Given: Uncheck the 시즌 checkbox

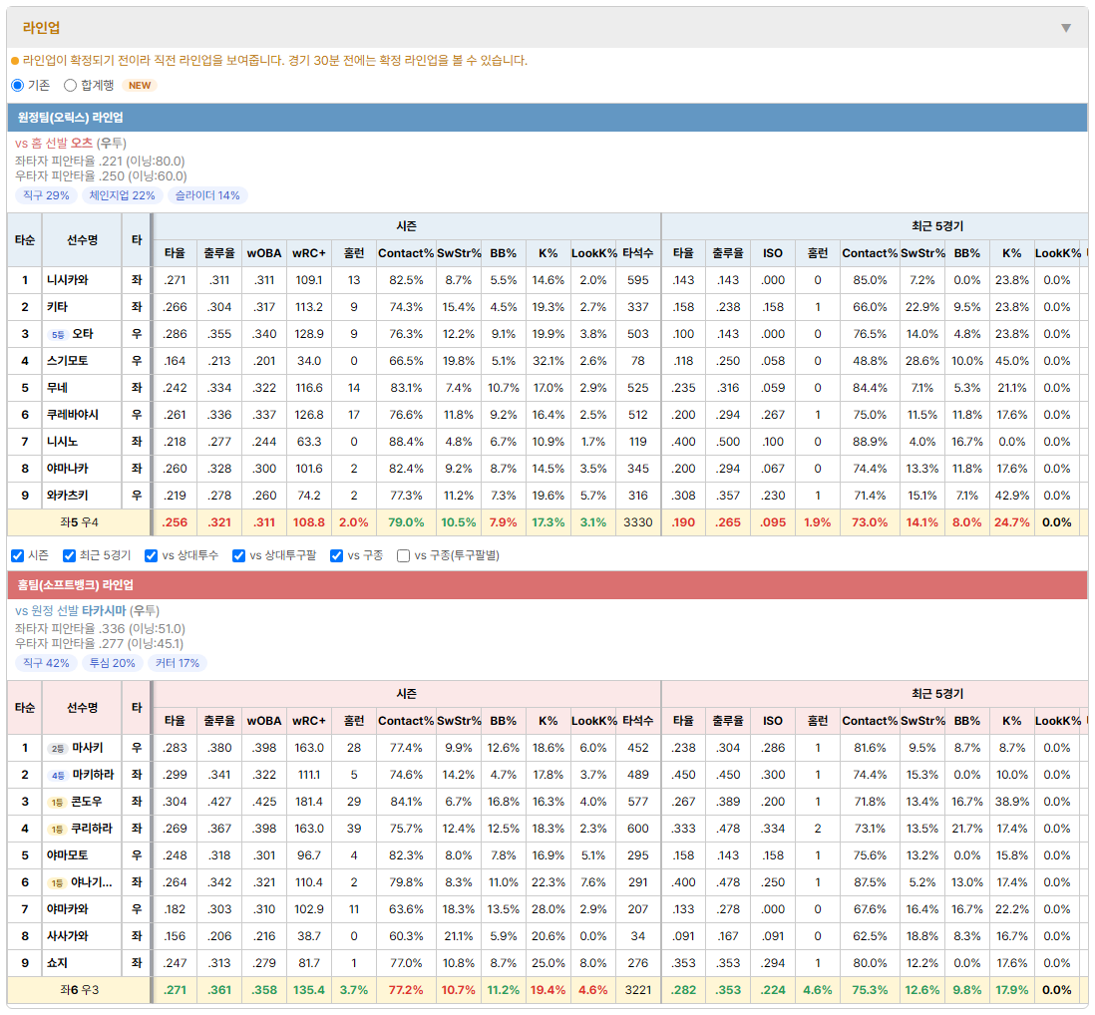Looking at the screenshot, I should [x=18, y=555].
